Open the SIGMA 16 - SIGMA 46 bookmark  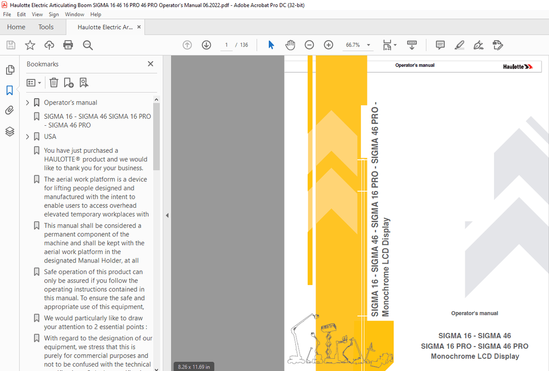click(x=97, y=120)
